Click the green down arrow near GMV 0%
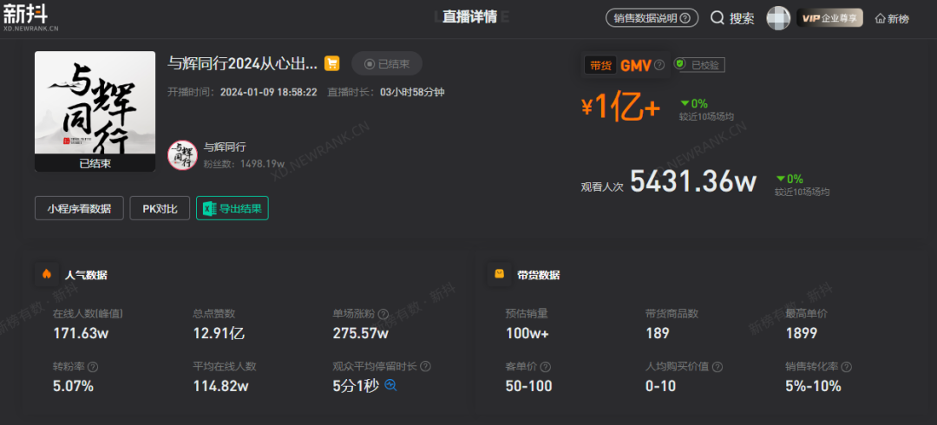 tap(685, 103)
